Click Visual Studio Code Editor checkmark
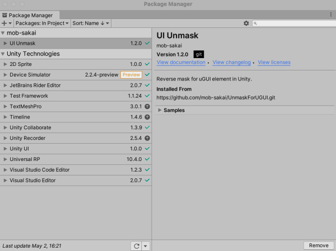Screen dimensions: 336x251 147,169
